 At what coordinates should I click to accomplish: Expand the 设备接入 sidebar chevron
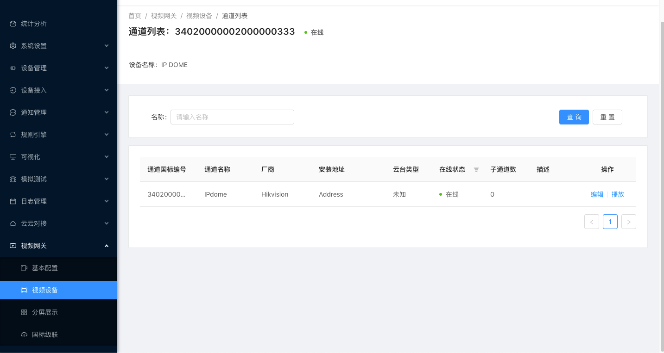click(x=107, y=90)
